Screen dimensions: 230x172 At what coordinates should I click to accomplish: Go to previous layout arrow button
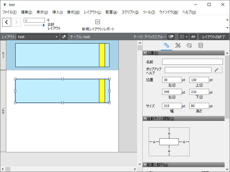tap(7, 22)
